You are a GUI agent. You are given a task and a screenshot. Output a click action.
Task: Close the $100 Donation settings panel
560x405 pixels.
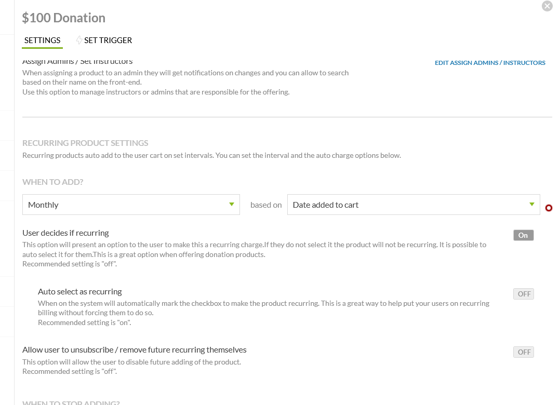coord(547,6)
